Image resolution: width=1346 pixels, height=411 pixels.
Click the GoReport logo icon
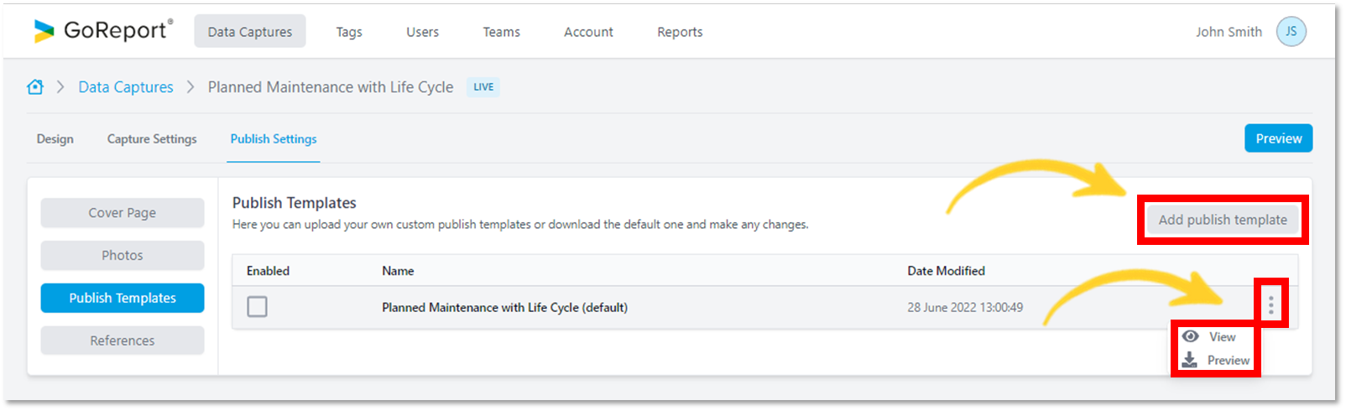click(x=44, y=31)
